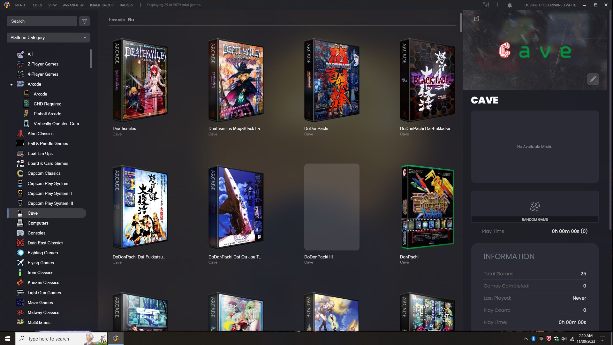Click the Board & Card Games icon
Viewport: 613px width, 345px height.
(x=20, y=163)
